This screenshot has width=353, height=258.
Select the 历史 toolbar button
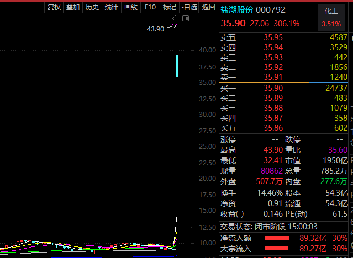(x=92, y=7)
